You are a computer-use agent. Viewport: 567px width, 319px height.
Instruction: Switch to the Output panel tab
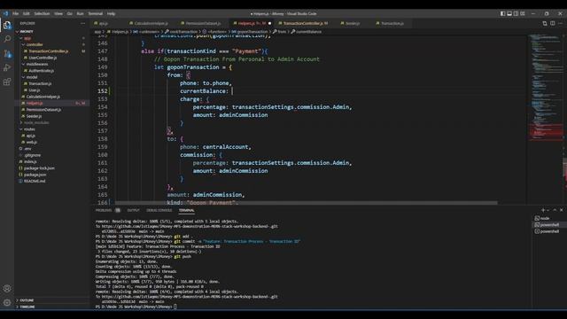(133, 210)
